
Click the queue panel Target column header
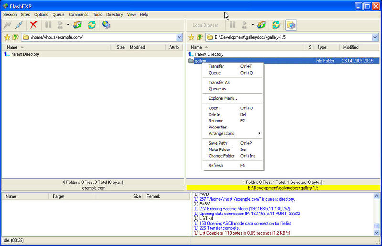pos(72,196)
